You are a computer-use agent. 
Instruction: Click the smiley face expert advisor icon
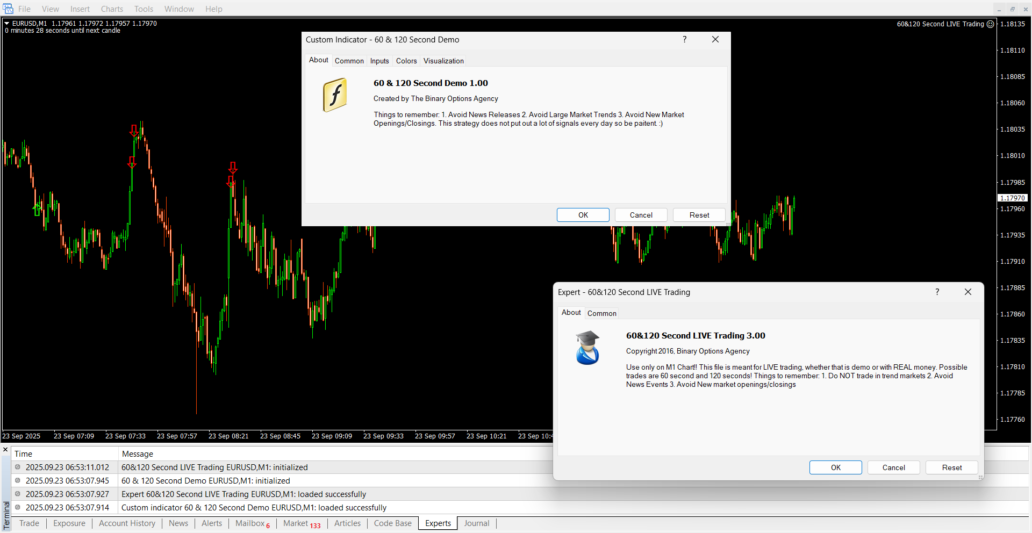click(x=991, y=24)
